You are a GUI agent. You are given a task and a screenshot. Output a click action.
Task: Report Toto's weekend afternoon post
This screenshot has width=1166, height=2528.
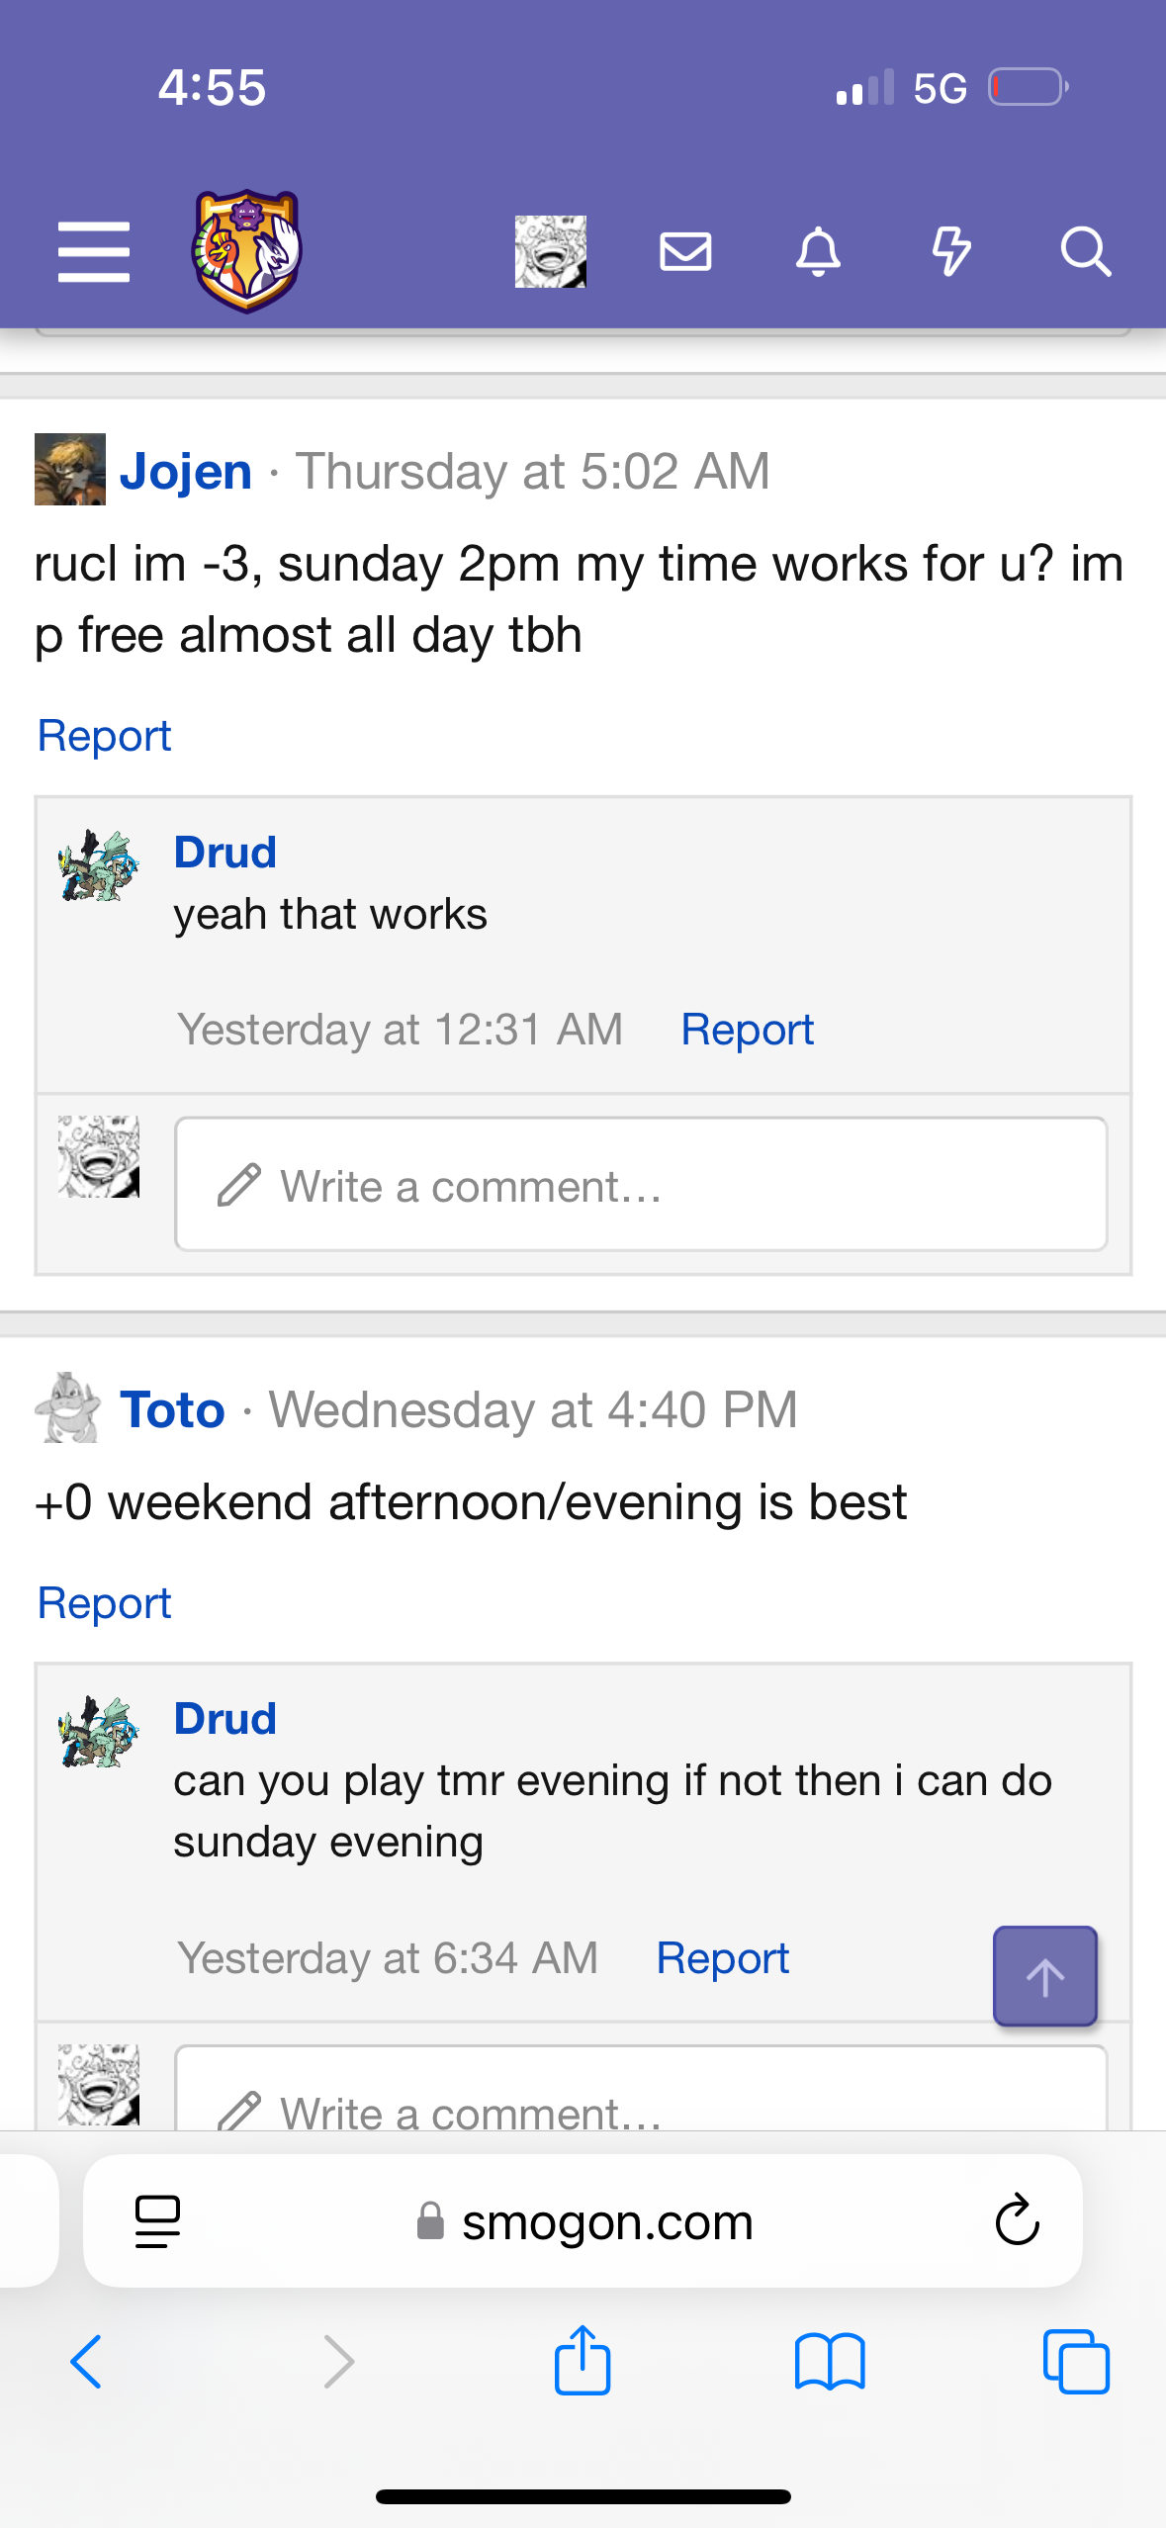pyautogui.click(x=104, y=1603)
